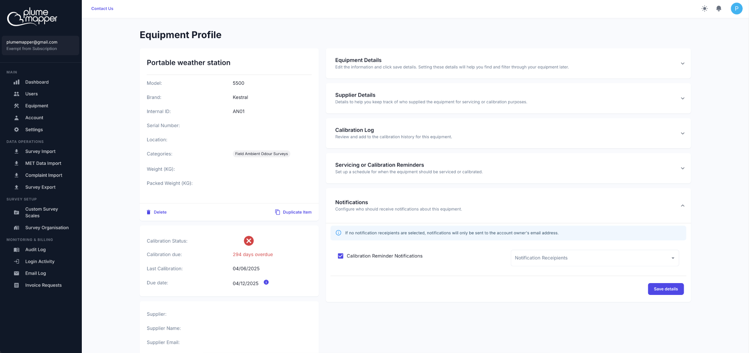This screenshot has width=749, height=353.
Task: Click the Settings gear icon
Action: tap(17, 130)
